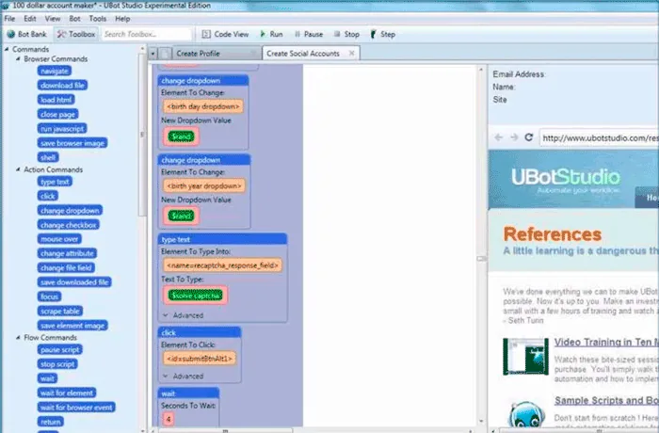Pick the mouse over command
This screenshot has width=659, height=433.
click(x=59, y=239)
